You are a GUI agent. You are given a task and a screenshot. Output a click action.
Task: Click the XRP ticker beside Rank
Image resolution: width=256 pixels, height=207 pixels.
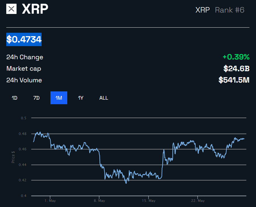(203, 10)
